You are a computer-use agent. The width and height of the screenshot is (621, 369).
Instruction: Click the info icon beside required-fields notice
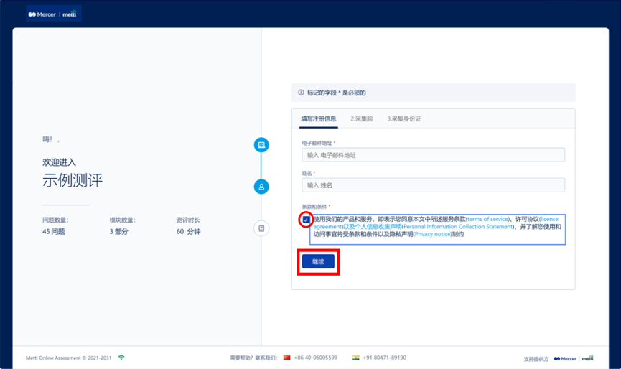301,93
